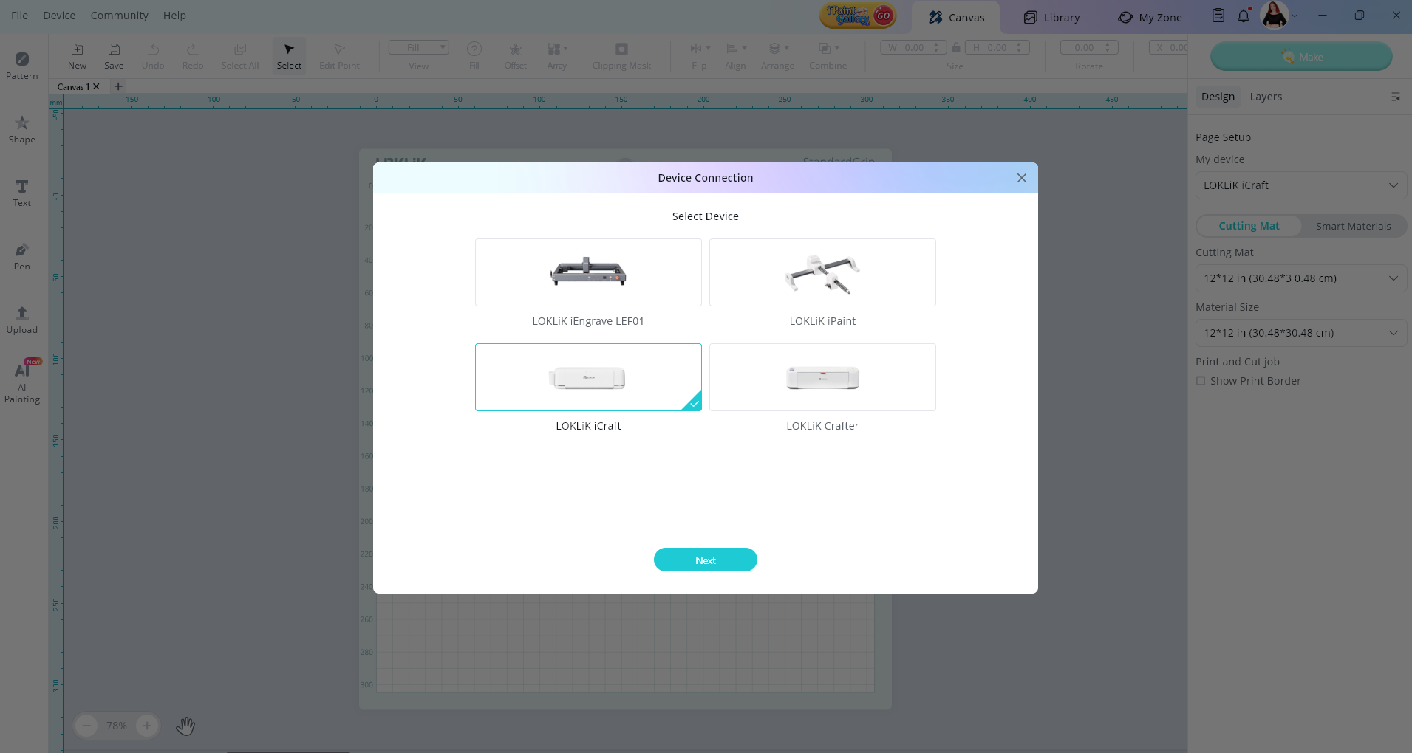The image size is (1412, 753).
Task: Open the Device menu
Action: point(59,16)
